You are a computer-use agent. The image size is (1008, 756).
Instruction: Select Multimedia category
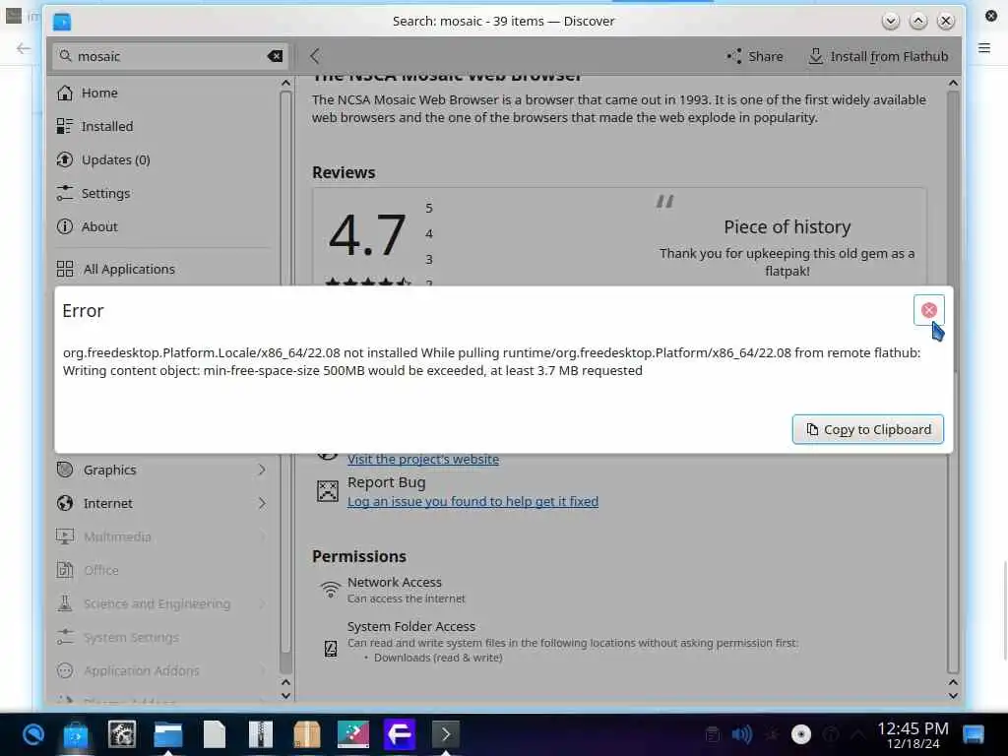(x=164, y=536)
